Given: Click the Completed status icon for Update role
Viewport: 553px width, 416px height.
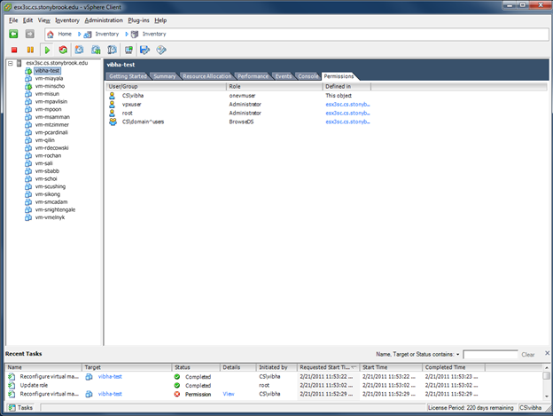Looking at the screenshot, I should pyautogui.click(x=177, y=385).
